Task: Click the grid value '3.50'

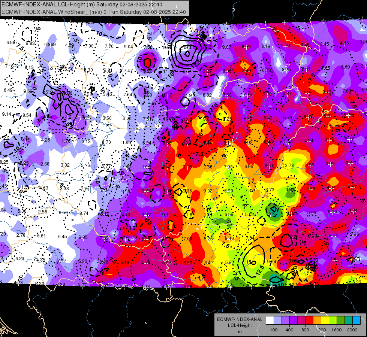Action: 107,118
